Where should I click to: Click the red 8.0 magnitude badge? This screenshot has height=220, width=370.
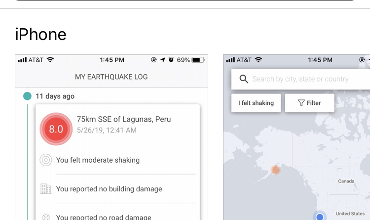[56, 129]
